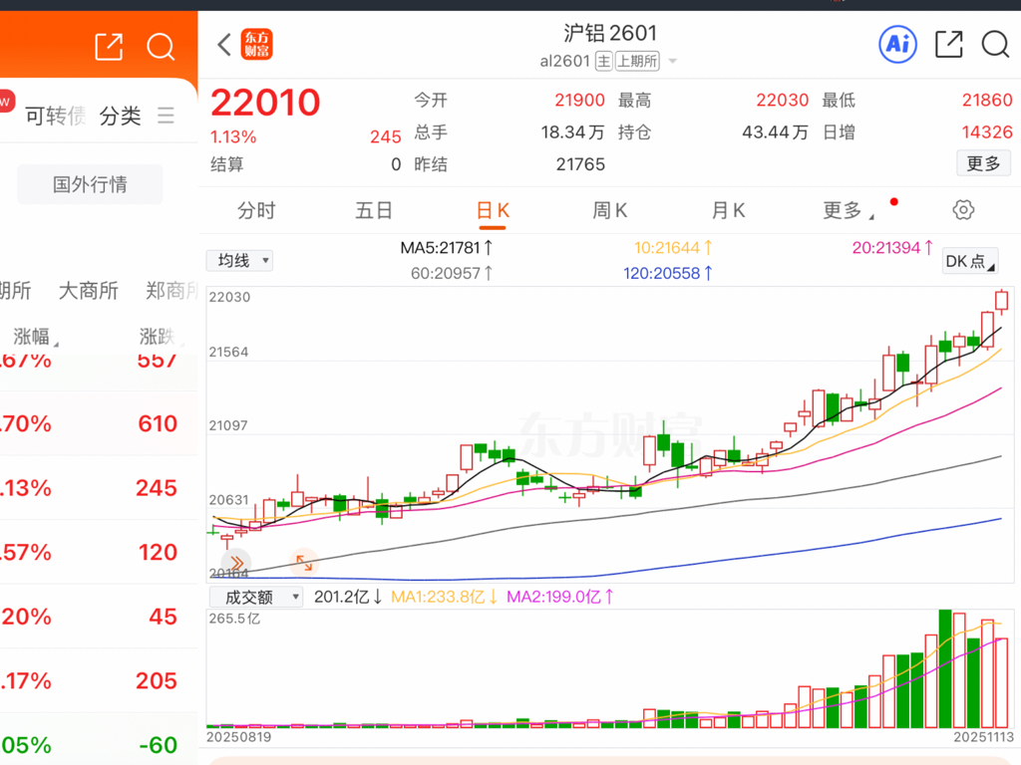Select the 大商所 exchange tab
The height and width of the screenshot is (765, 1021).
pyautogui.click(x=89, y=290)
